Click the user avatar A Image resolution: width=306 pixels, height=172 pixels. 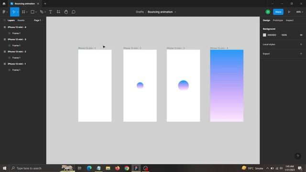268,12
